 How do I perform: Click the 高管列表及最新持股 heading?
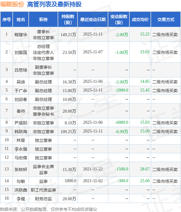click(55, 4)
